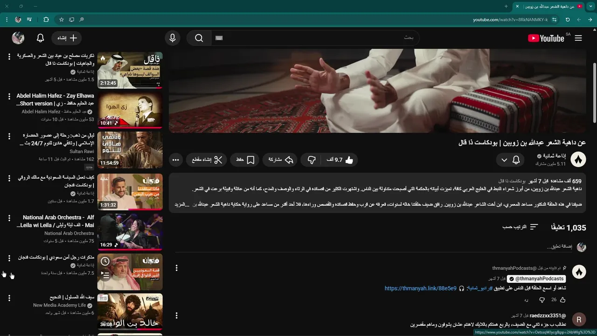Image resolution: width=597 pixels, height=336 pixels.
Task: Share the video with مشاركة
Action: [281, 160]
